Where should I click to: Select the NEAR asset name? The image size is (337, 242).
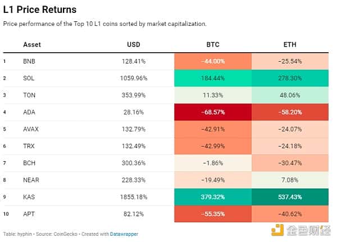coord(31,180)
